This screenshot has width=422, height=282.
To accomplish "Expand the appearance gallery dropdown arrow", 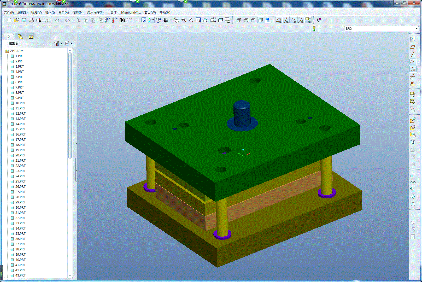I will point(171,20).
